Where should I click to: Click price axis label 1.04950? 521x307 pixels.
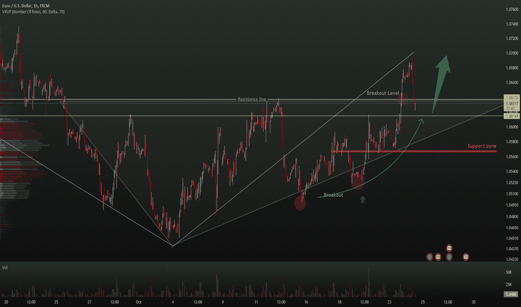511,205
